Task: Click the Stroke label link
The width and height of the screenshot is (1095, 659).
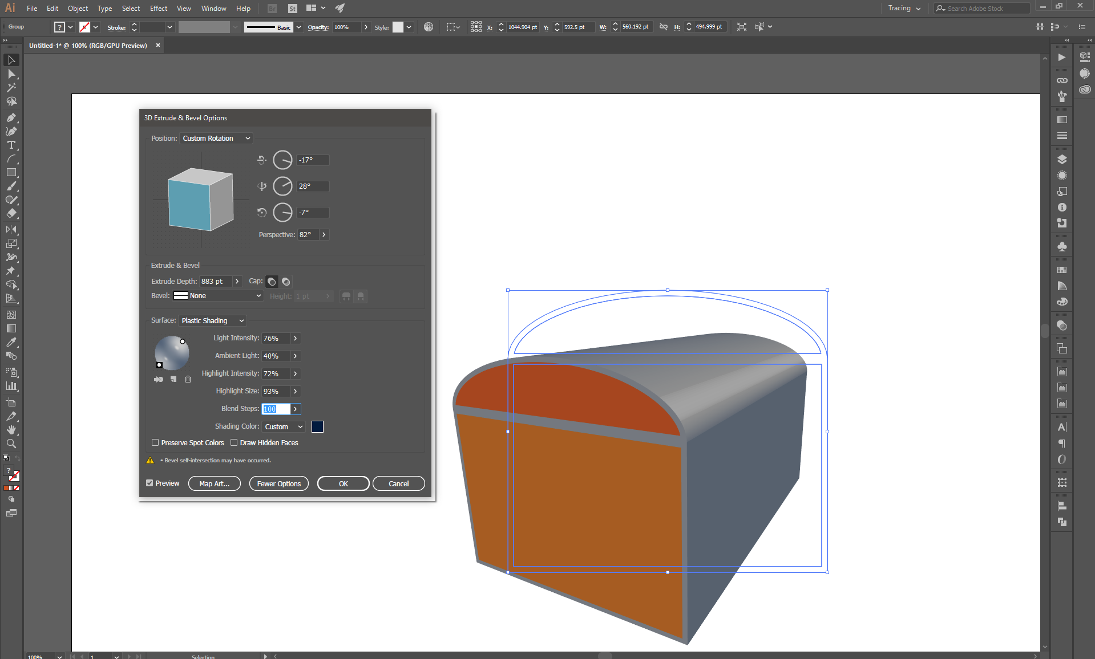Action: (x=116, y=27)
